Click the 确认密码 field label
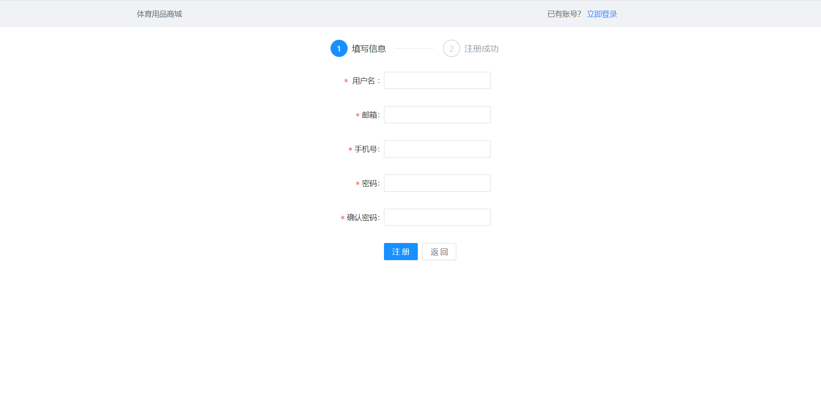821x403 pixels. click(362, 218)
